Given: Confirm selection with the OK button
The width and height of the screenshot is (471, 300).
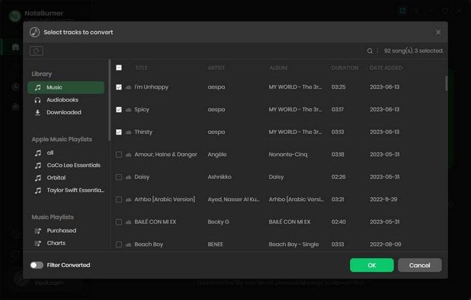Looking at the screenshot, I should click(x=371, y=265).
